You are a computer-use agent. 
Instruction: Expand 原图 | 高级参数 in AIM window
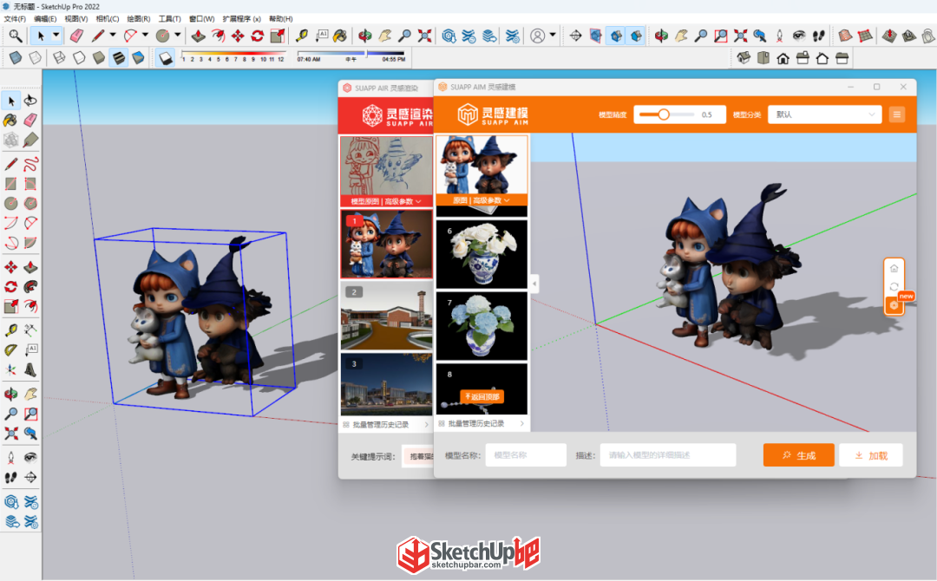[x=482, y=200]
